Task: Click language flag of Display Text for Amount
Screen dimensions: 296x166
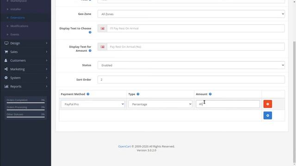Action: (x=102, y=47)
